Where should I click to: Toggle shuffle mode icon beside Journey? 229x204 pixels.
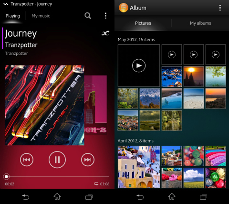105,33
